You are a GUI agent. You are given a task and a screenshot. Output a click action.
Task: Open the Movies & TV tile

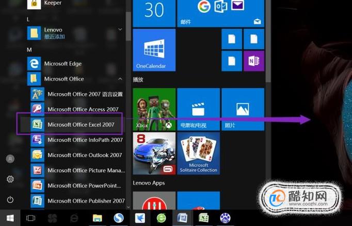pos(198,109)
